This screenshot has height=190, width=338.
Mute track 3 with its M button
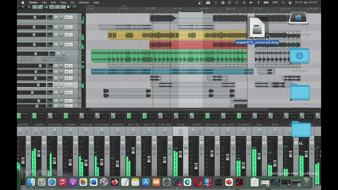point(66,17)
